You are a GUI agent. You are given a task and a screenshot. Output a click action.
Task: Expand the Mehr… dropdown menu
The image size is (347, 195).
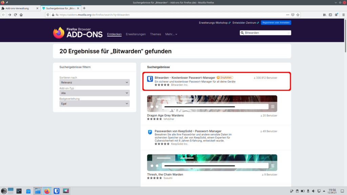point(171,34)
